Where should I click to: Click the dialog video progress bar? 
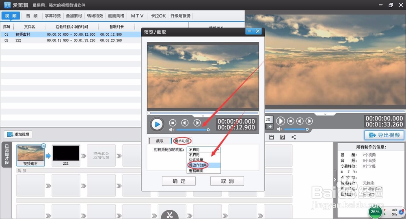point(203,113)
